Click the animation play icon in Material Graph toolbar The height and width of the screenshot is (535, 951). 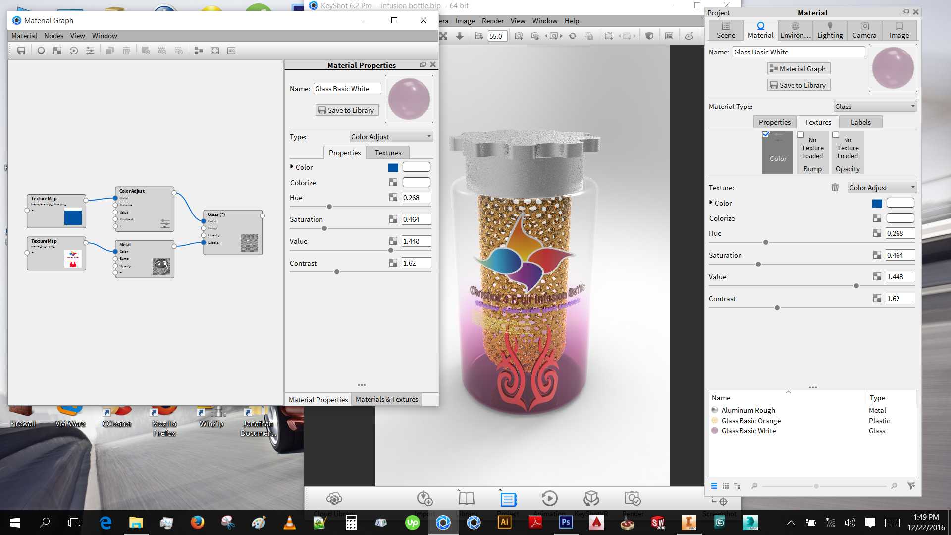[74, 51]
